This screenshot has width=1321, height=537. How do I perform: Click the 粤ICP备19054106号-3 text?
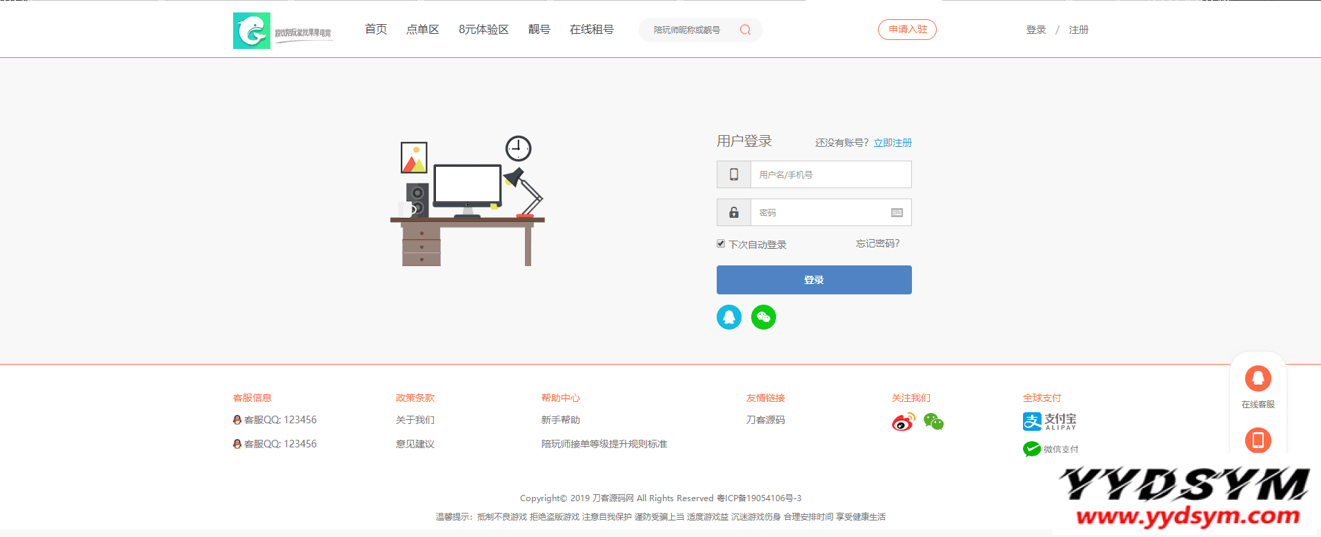759,498
